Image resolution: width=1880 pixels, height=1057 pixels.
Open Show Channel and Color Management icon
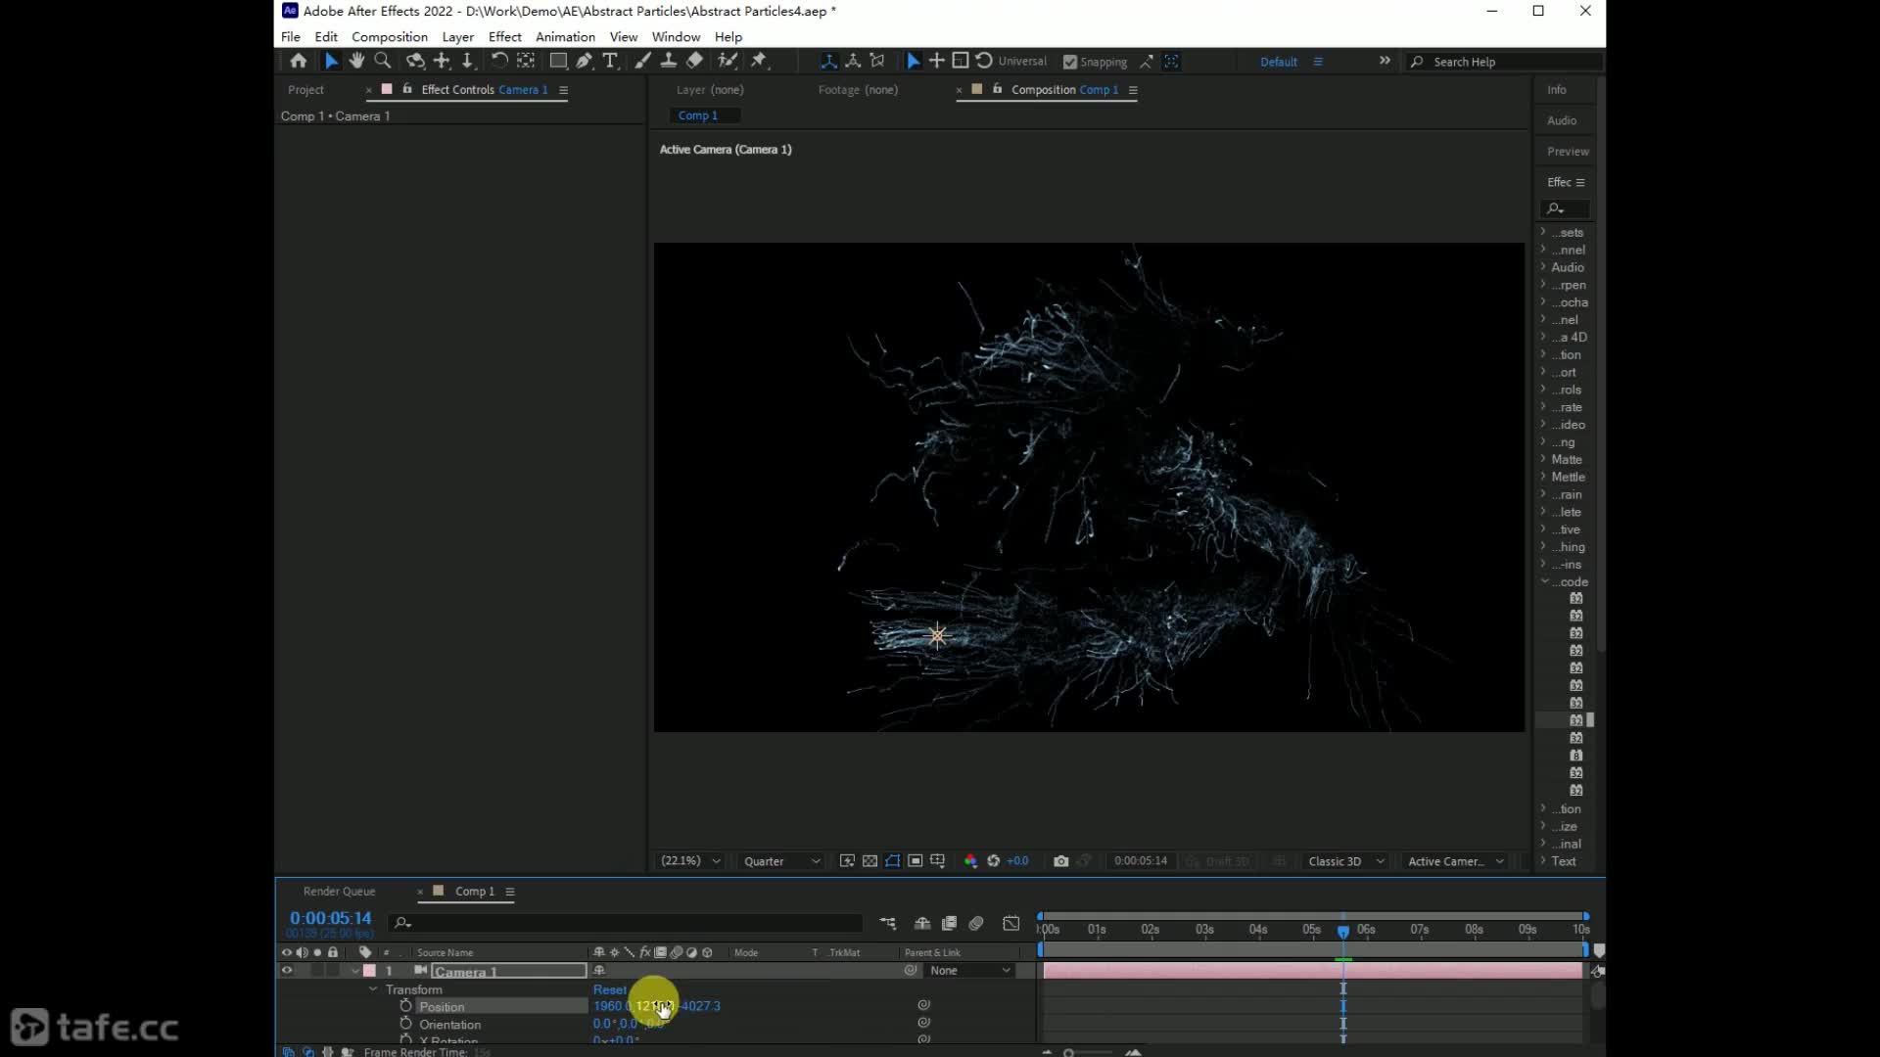[970, 861]
